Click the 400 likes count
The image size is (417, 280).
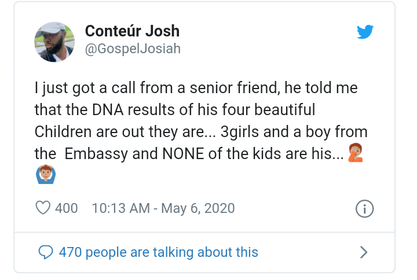point(66,208)
